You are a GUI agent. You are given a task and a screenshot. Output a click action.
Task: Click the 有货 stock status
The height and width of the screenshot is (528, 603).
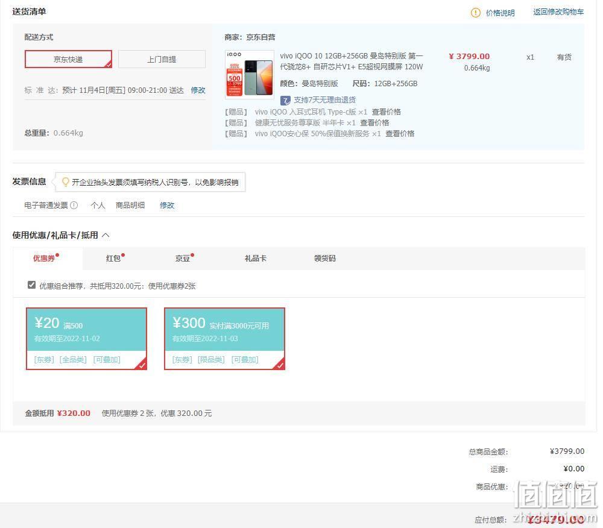click(564, 57)
